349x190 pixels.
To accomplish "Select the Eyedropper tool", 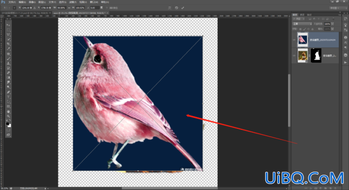I will click(x=8, y=49).
